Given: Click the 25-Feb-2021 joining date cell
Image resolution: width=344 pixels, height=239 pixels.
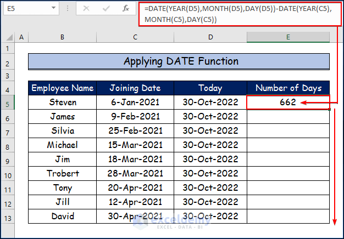Looking at the screenshot, I should point(135,130).
